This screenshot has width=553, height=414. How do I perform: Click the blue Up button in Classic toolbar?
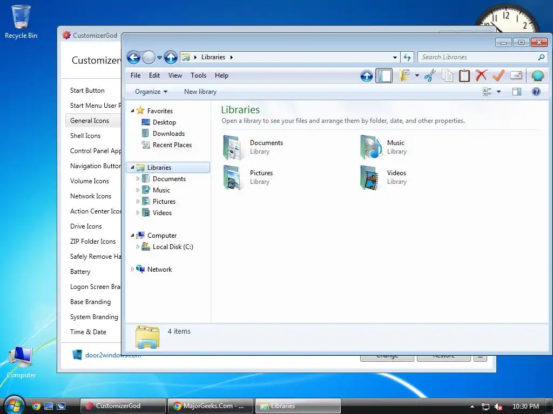pos(367,75)
